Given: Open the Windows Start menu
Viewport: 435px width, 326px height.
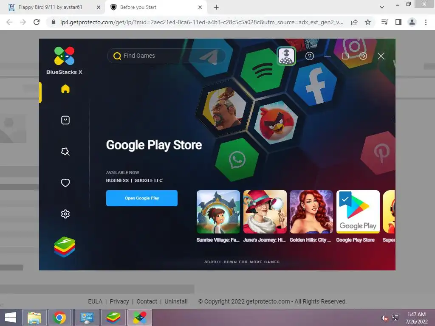Looking at the screenshot, I should click(11, 318).
